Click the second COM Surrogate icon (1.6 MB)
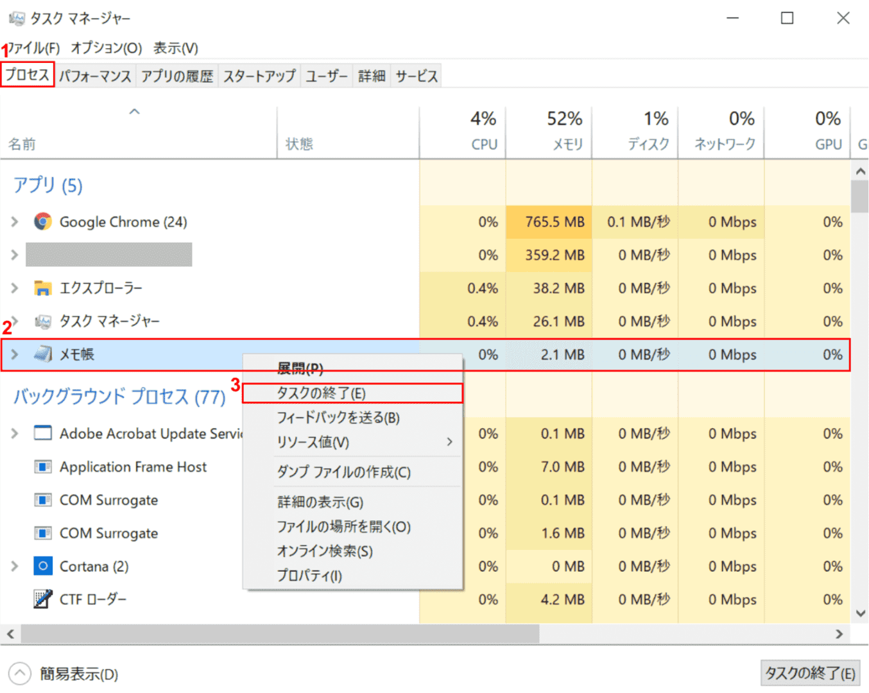869x693 pixels. point(43,533)
